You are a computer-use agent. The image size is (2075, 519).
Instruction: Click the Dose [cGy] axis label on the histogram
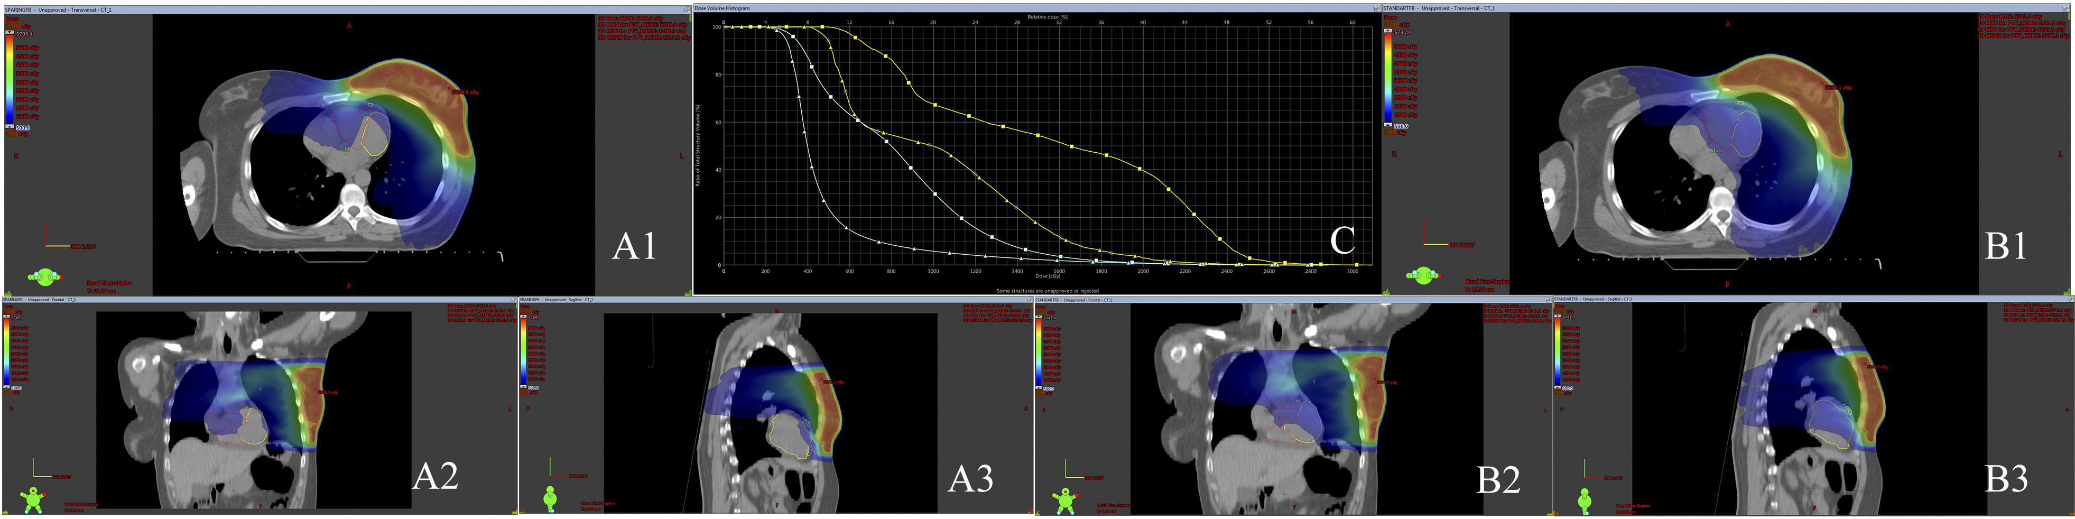pyautogui.click(x=1047, y=276)
